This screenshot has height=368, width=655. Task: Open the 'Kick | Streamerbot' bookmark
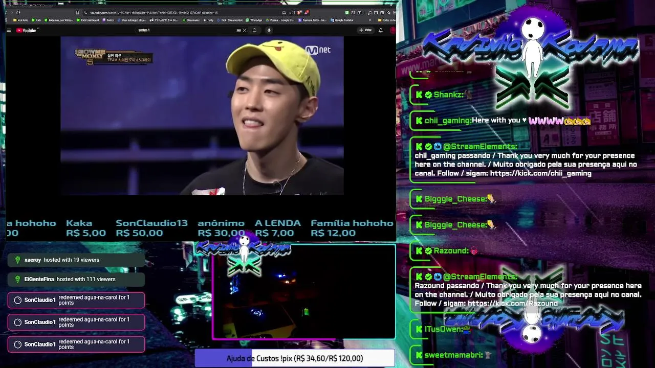pyautogui.click(x=230, y=20)
